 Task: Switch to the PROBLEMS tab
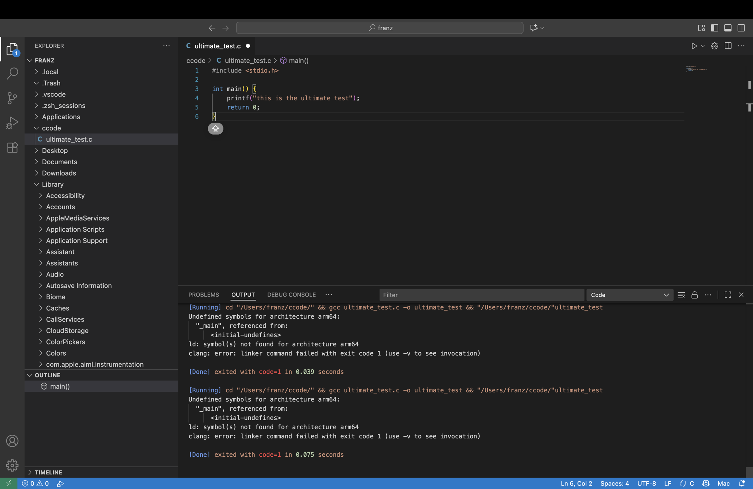(204, 294)
